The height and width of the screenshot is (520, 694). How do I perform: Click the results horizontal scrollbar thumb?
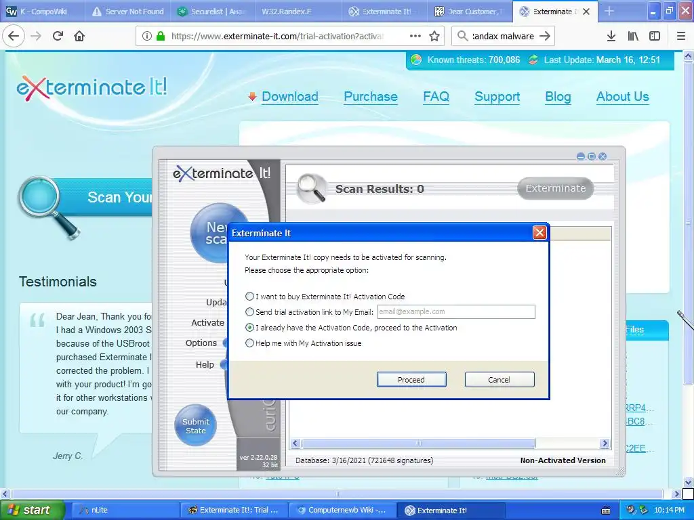pos(418,443)
